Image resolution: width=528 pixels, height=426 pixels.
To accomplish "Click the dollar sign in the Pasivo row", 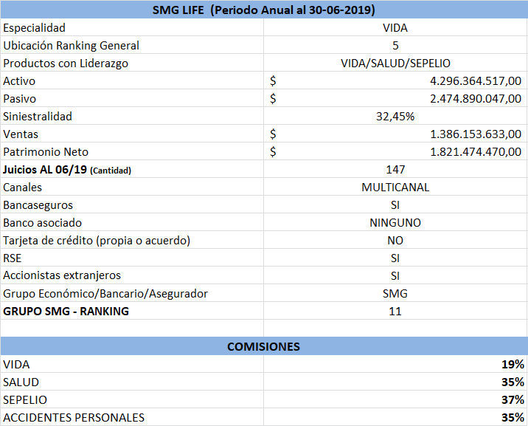I will click(273, 98).
